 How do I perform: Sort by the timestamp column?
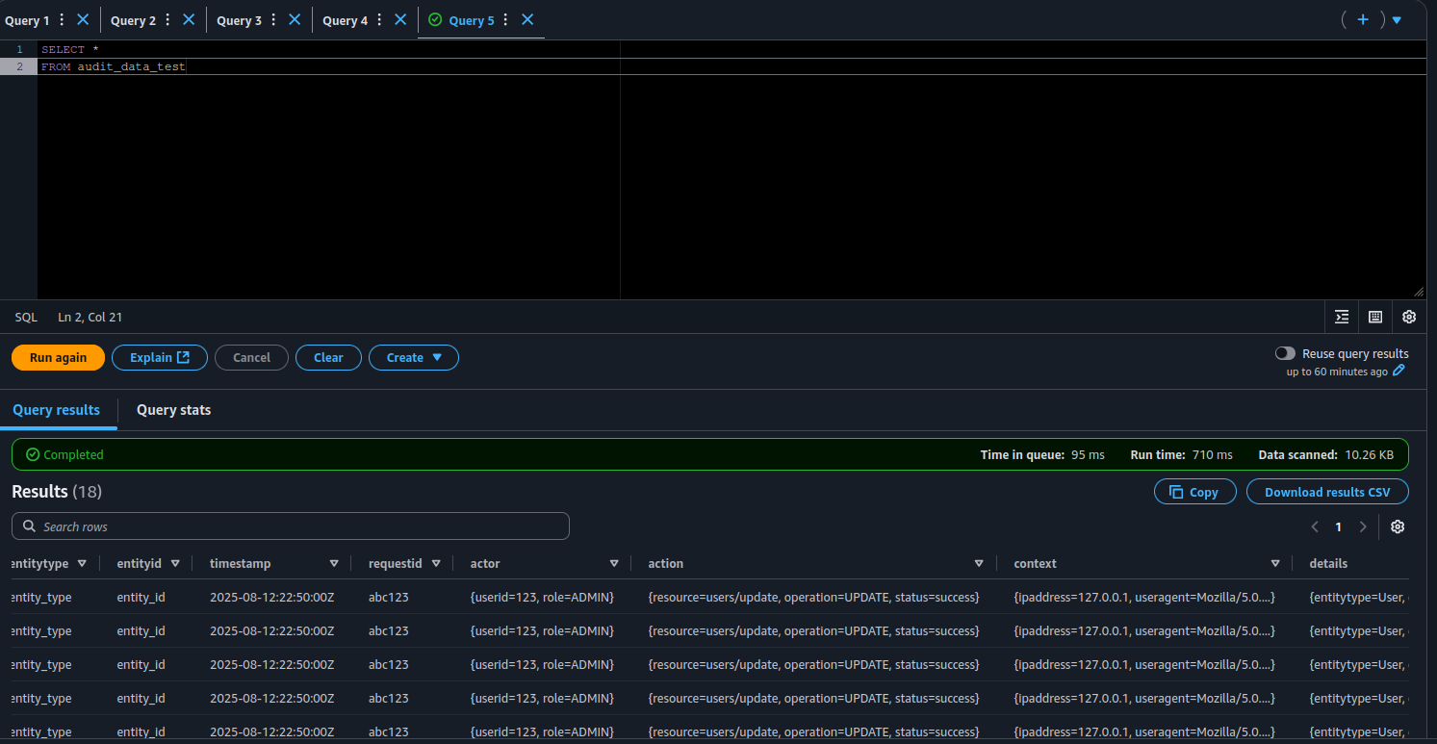334,563
